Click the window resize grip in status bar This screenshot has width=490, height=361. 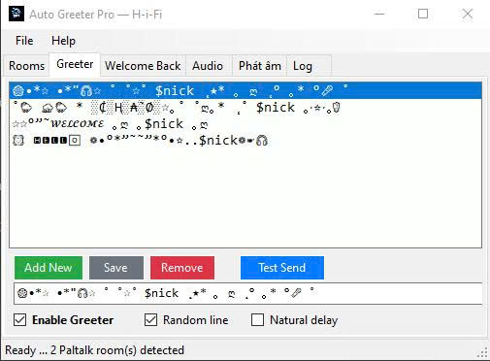click(482, 352)
